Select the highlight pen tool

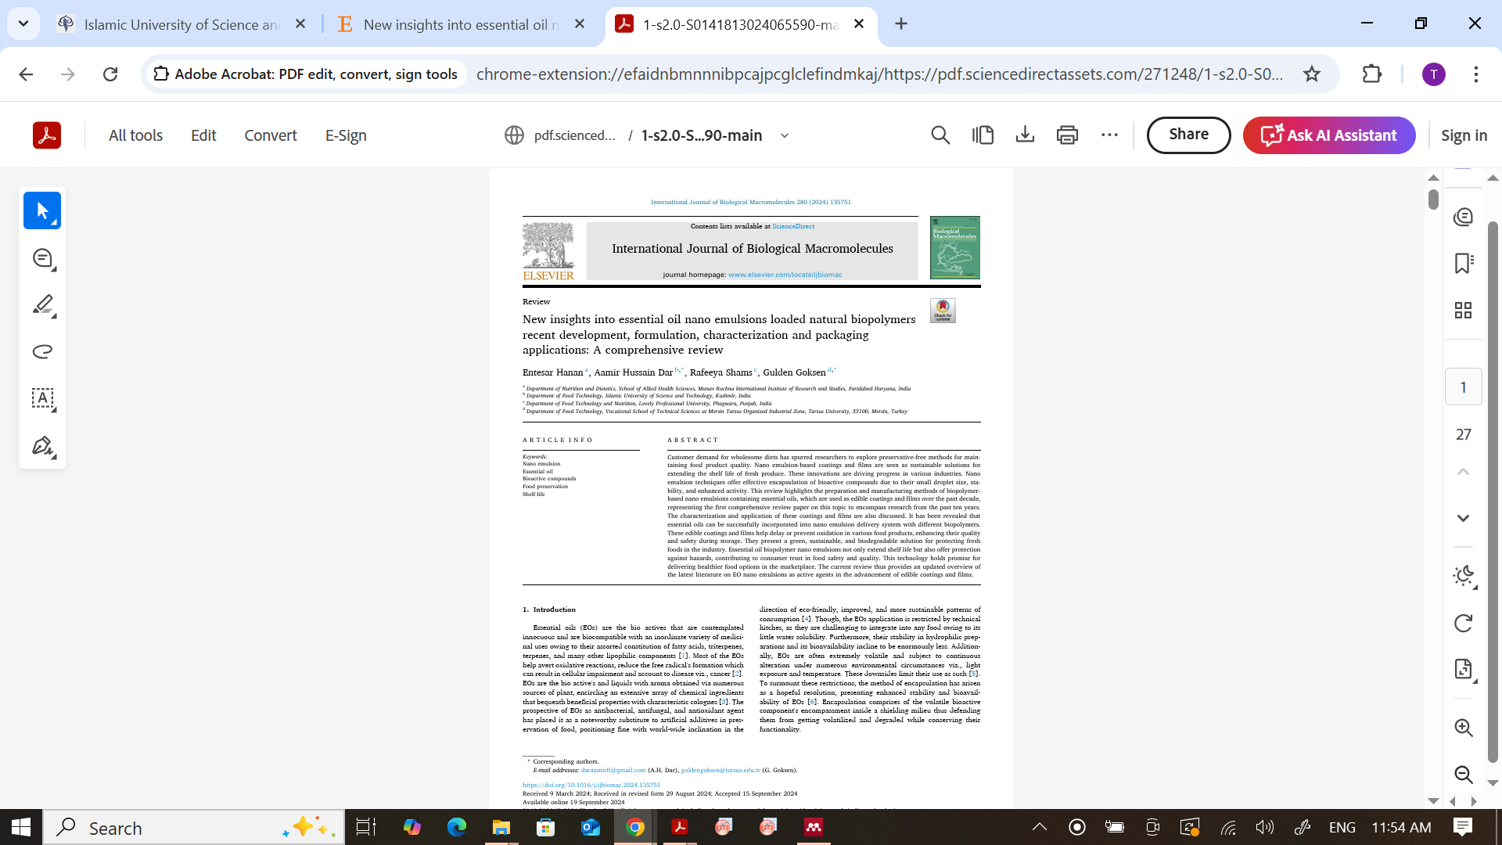(43, 305)
